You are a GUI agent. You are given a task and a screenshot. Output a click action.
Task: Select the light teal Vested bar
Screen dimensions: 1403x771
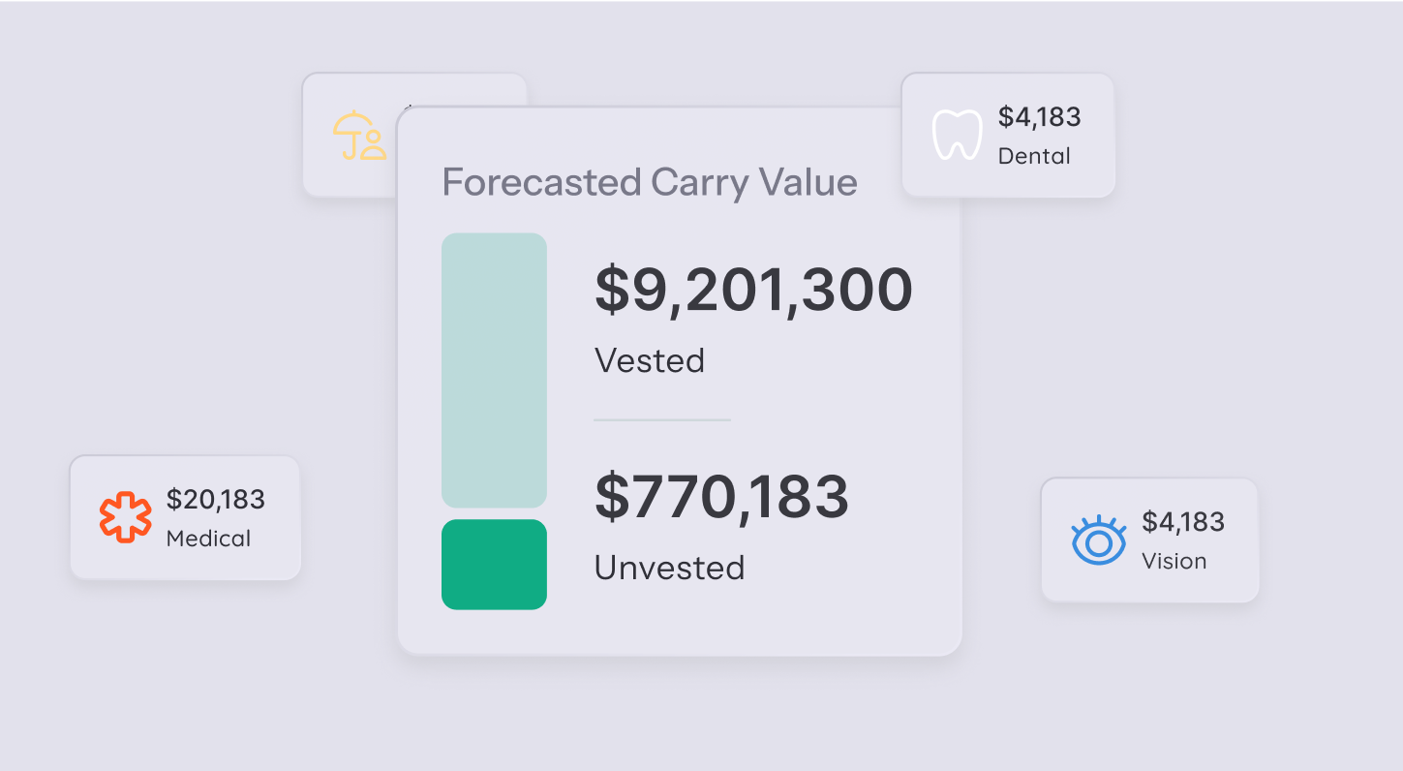click(494, 370)
